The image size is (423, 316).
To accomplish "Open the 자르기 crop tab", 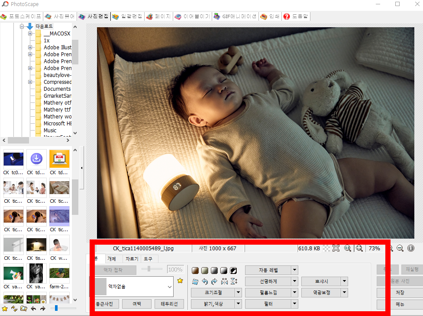I will [x=132, y=259].
